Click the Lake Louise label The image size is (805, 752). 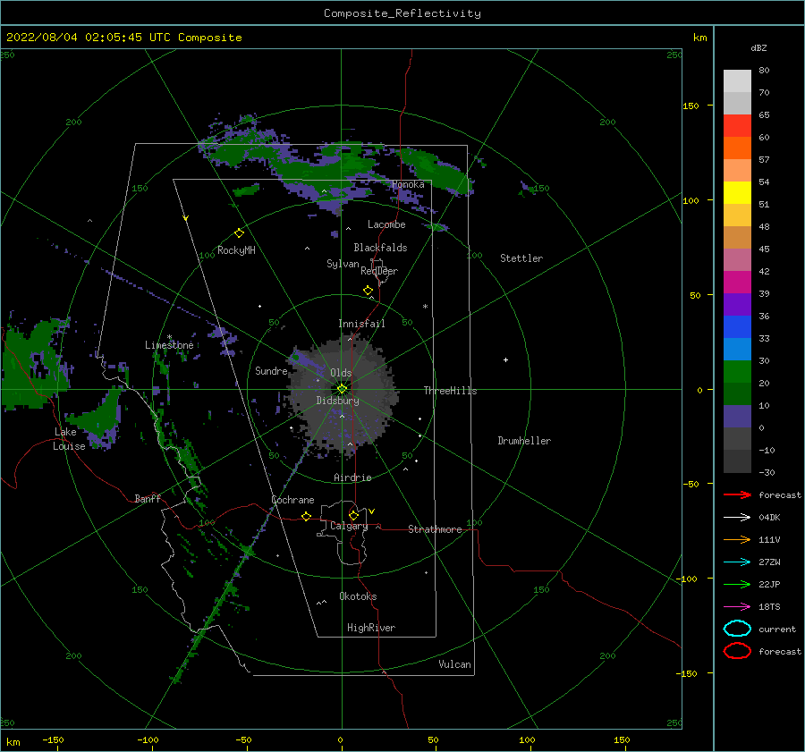[x=70, y=439]
